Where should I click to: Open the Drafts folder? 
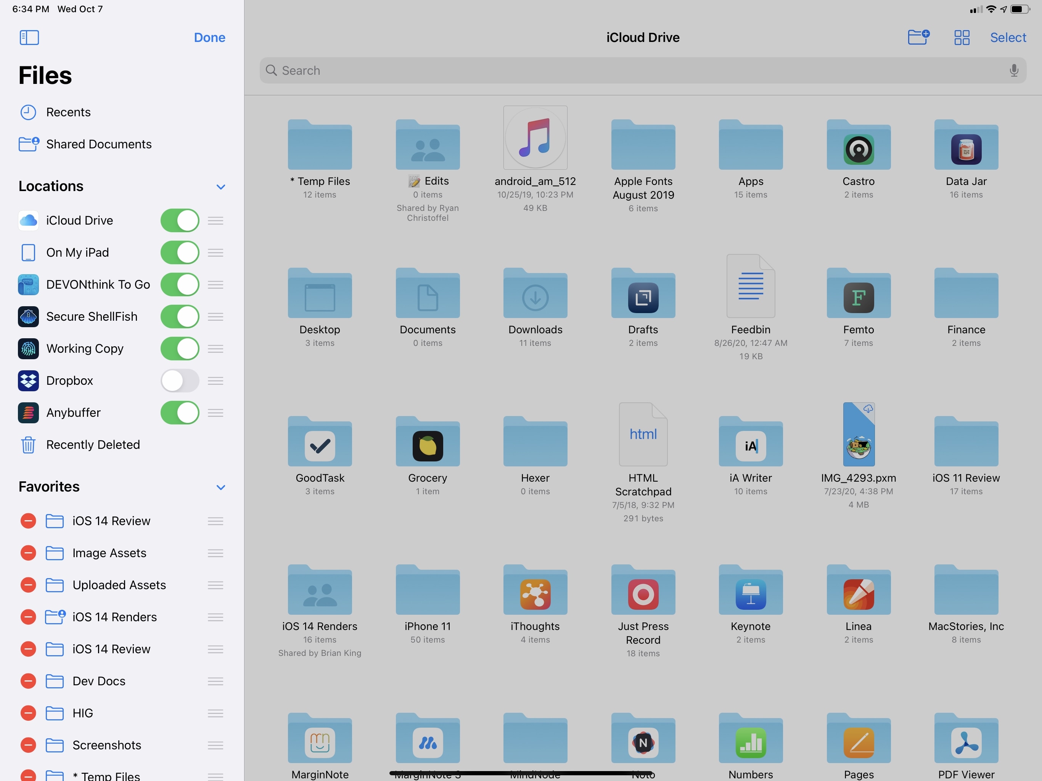click(643, 293)
